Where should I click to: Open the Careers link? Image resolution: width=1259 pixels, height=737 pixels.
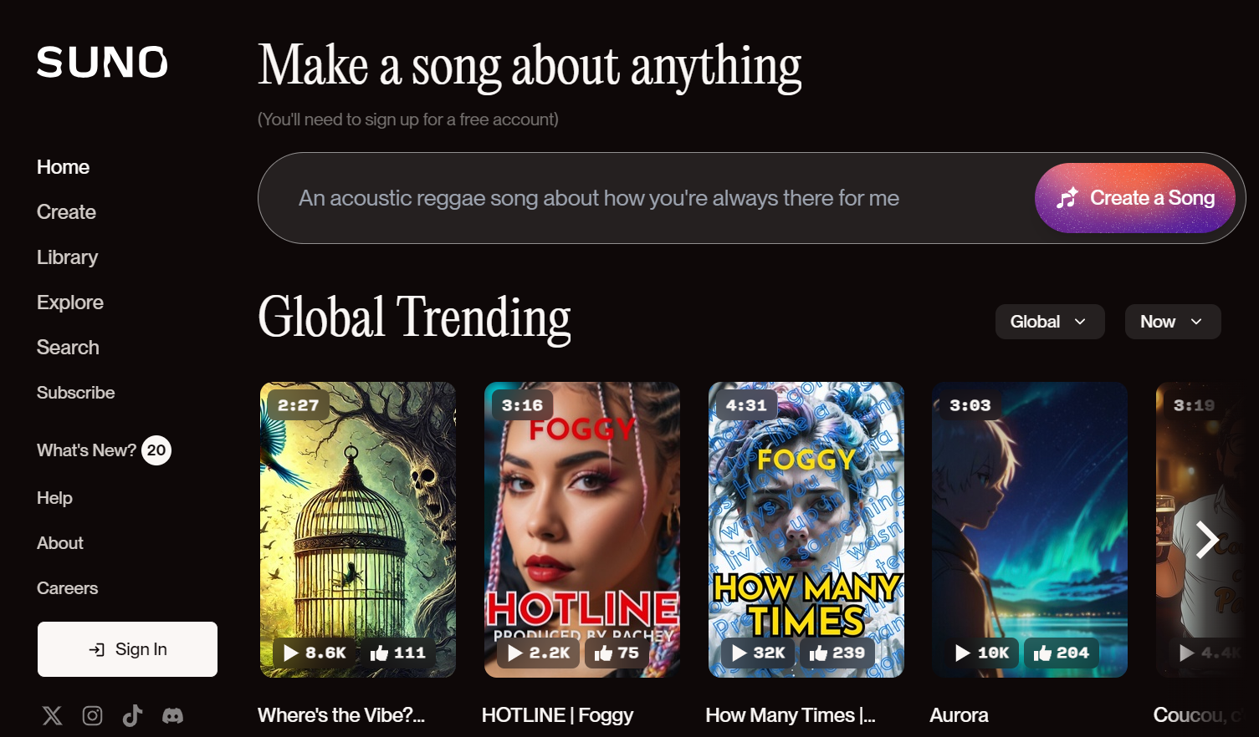pyautogui.click(x=67, y=588)
